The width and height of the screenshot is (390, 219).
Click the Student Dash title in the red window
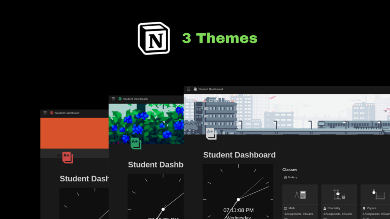(x=84, y=179)
